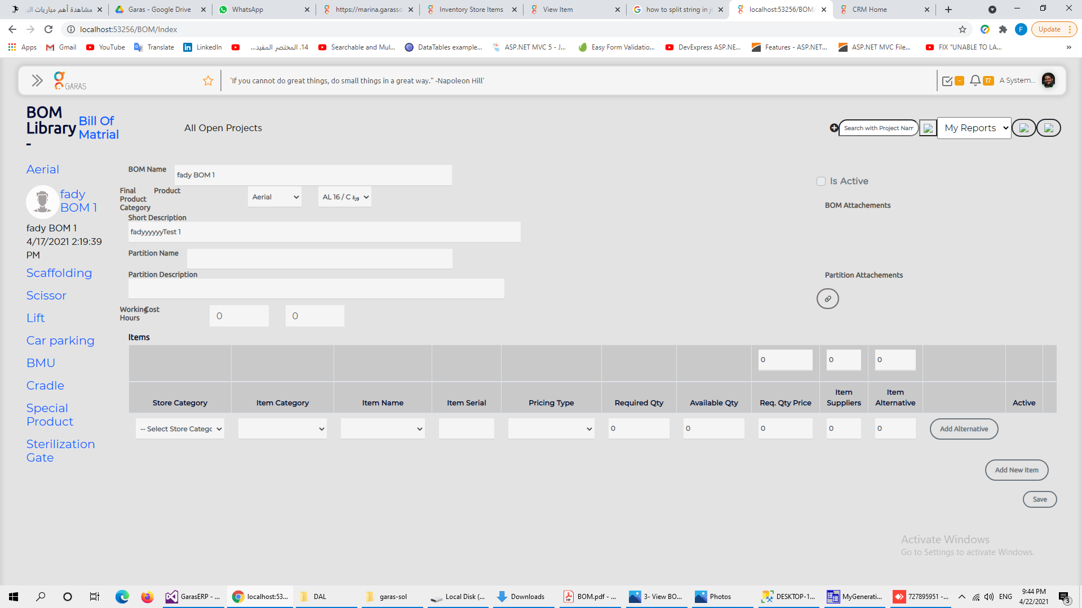Click the Partition Name input field
Viewport: 1082px width, 608px height.
[319, 259]
